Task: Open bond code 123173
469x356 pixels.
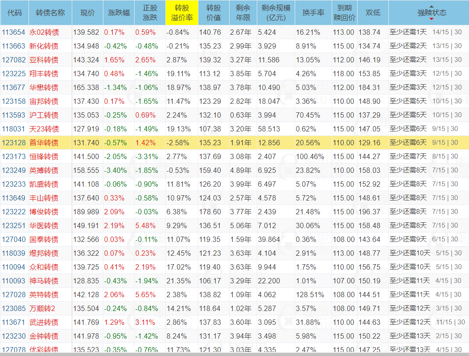Action: click(x=14, y=156)
